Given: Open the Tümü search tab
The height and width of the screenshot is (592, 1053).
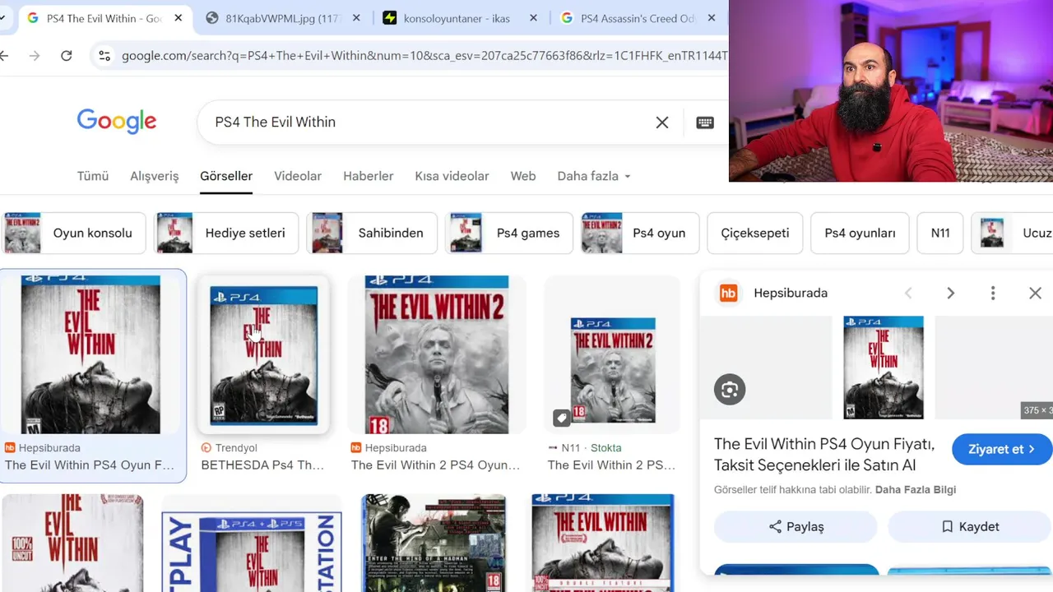Looking at the screenshot, I should [93, 176].
